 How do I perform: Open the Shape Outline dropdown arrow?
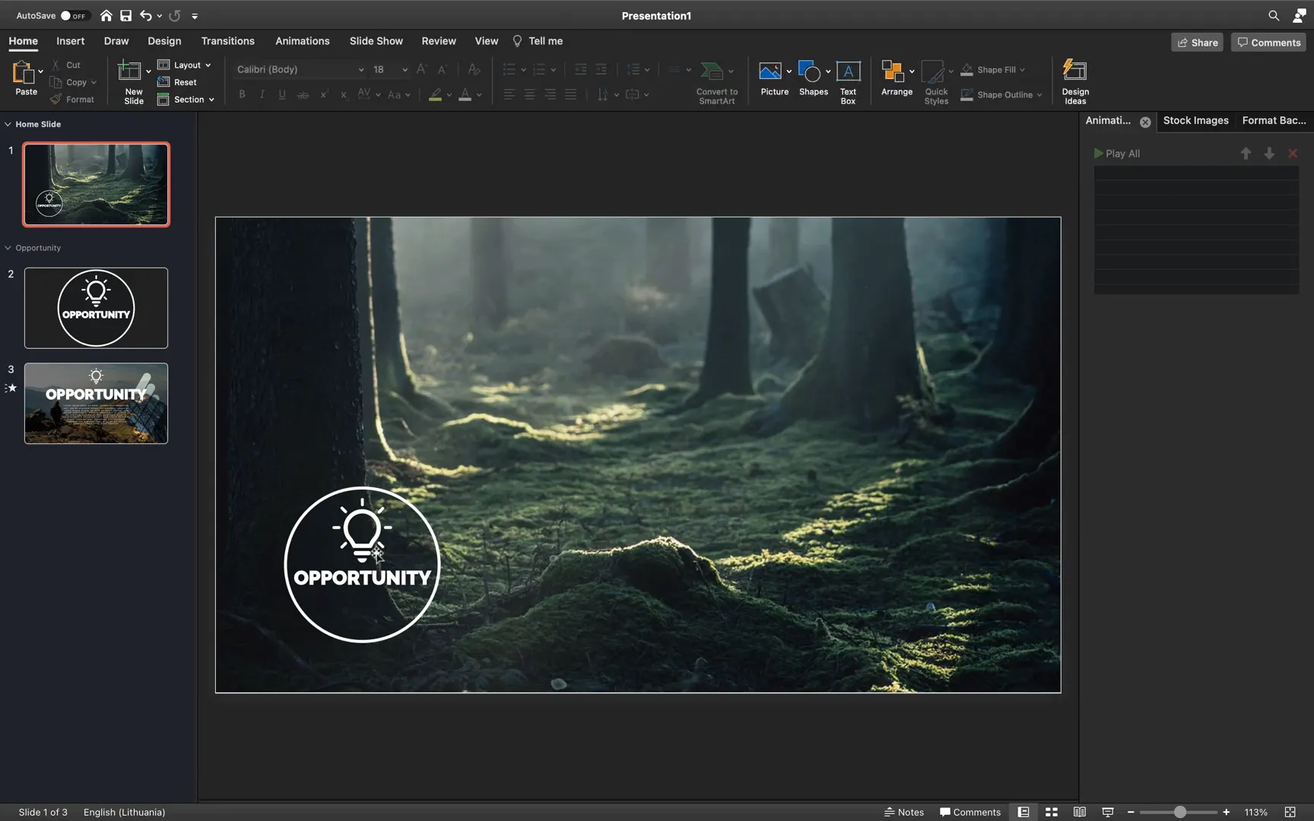click(1039, 95)
